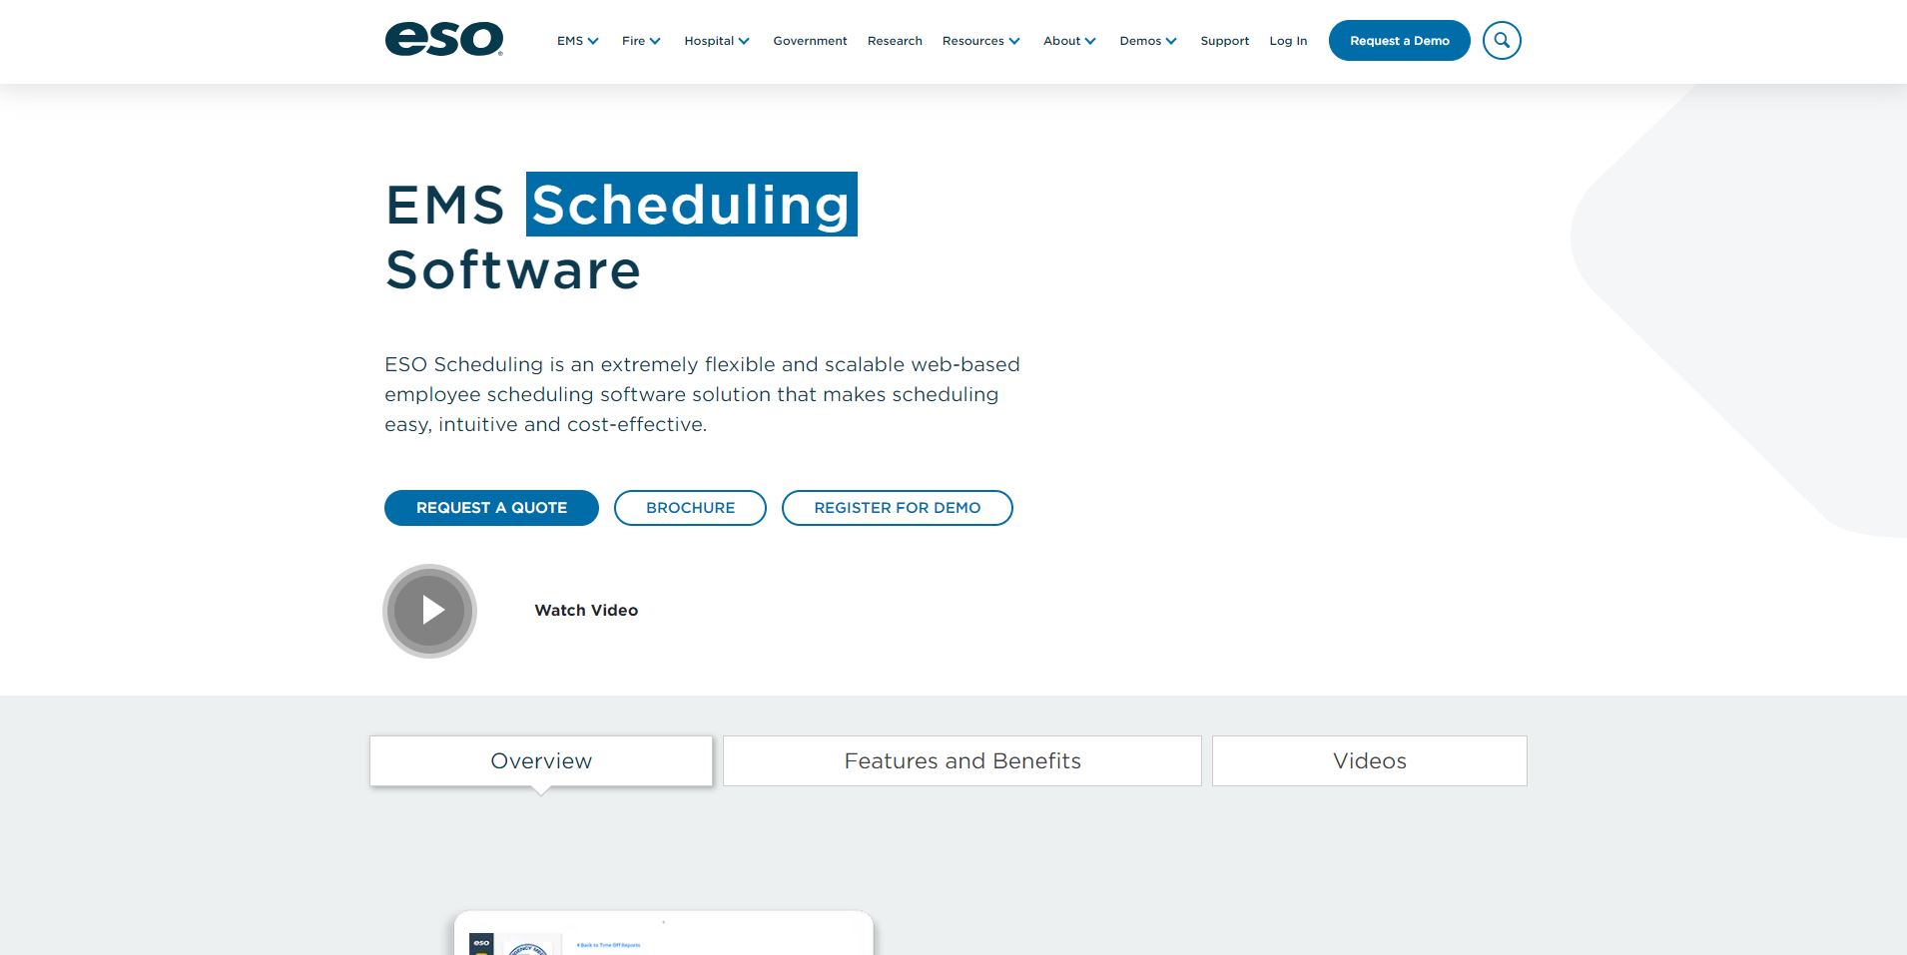Go to the Support page
1907x955 pixels.
coord(1224,41)
